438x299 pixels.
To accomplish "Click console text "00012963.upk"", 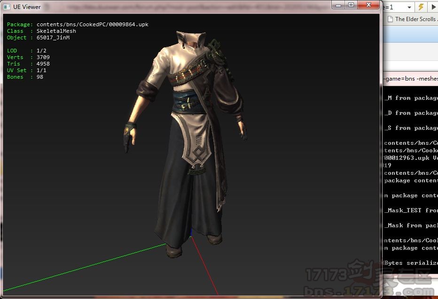I will 407,158.
